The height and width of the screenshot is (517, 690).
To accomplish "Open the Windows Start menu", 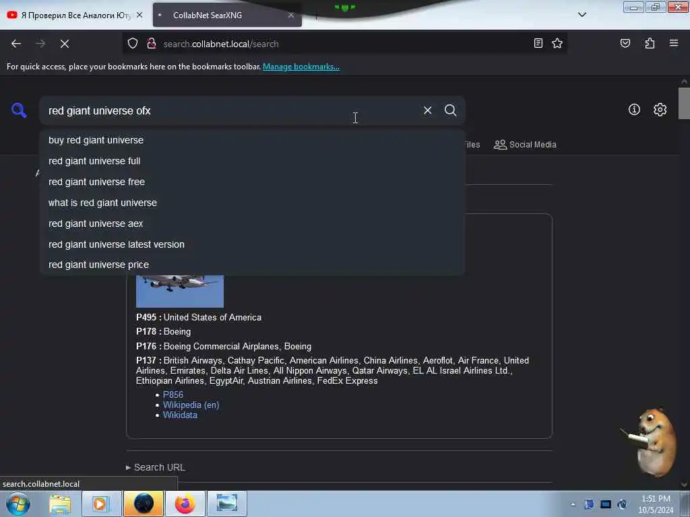I will pyautogui.click(x=18, y=504).
